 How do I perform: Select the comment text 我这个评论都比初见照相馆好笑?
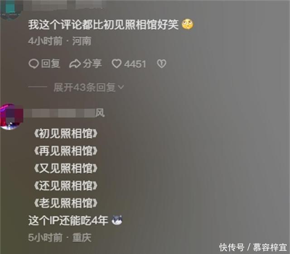tap(103, 24)
